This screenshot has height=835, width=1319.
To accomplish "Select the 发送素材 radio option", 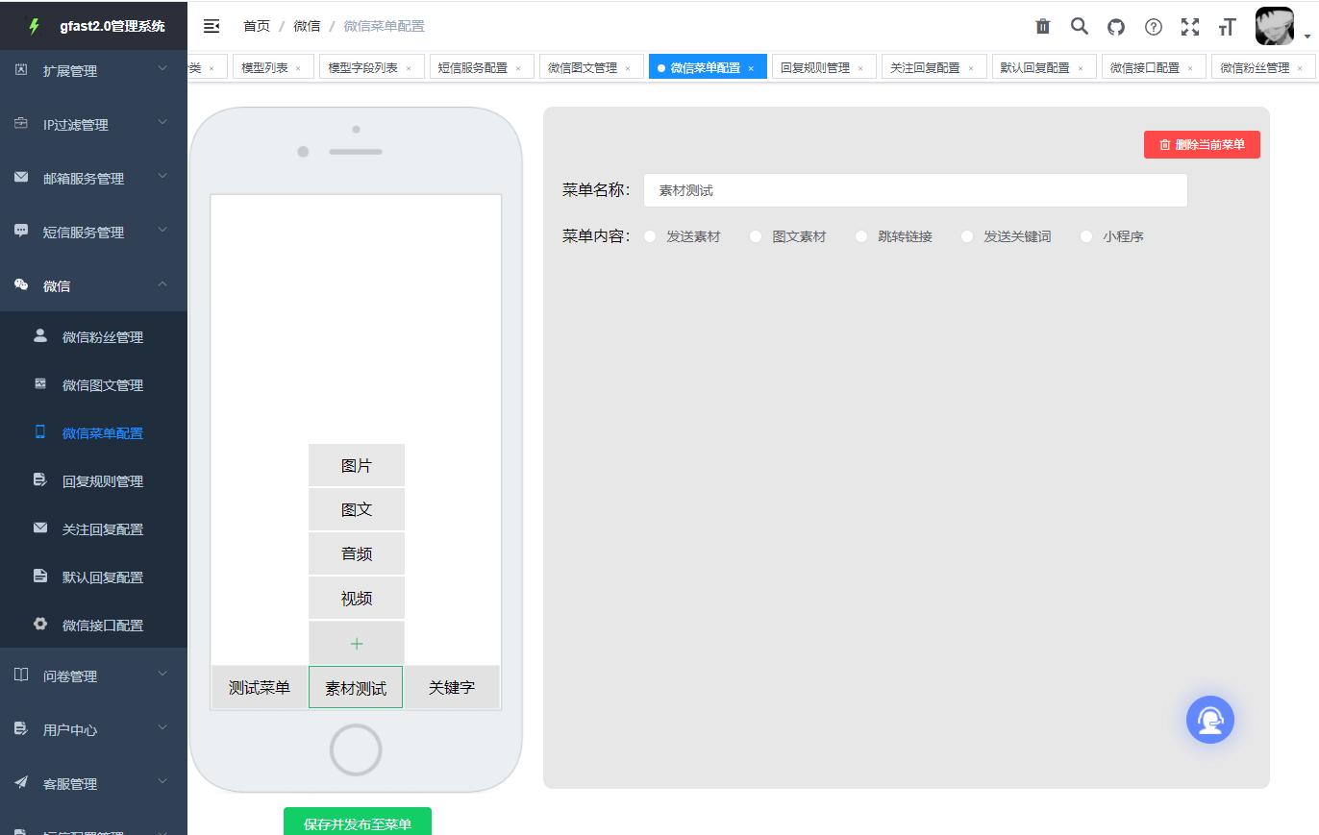I will pos(650,236).
